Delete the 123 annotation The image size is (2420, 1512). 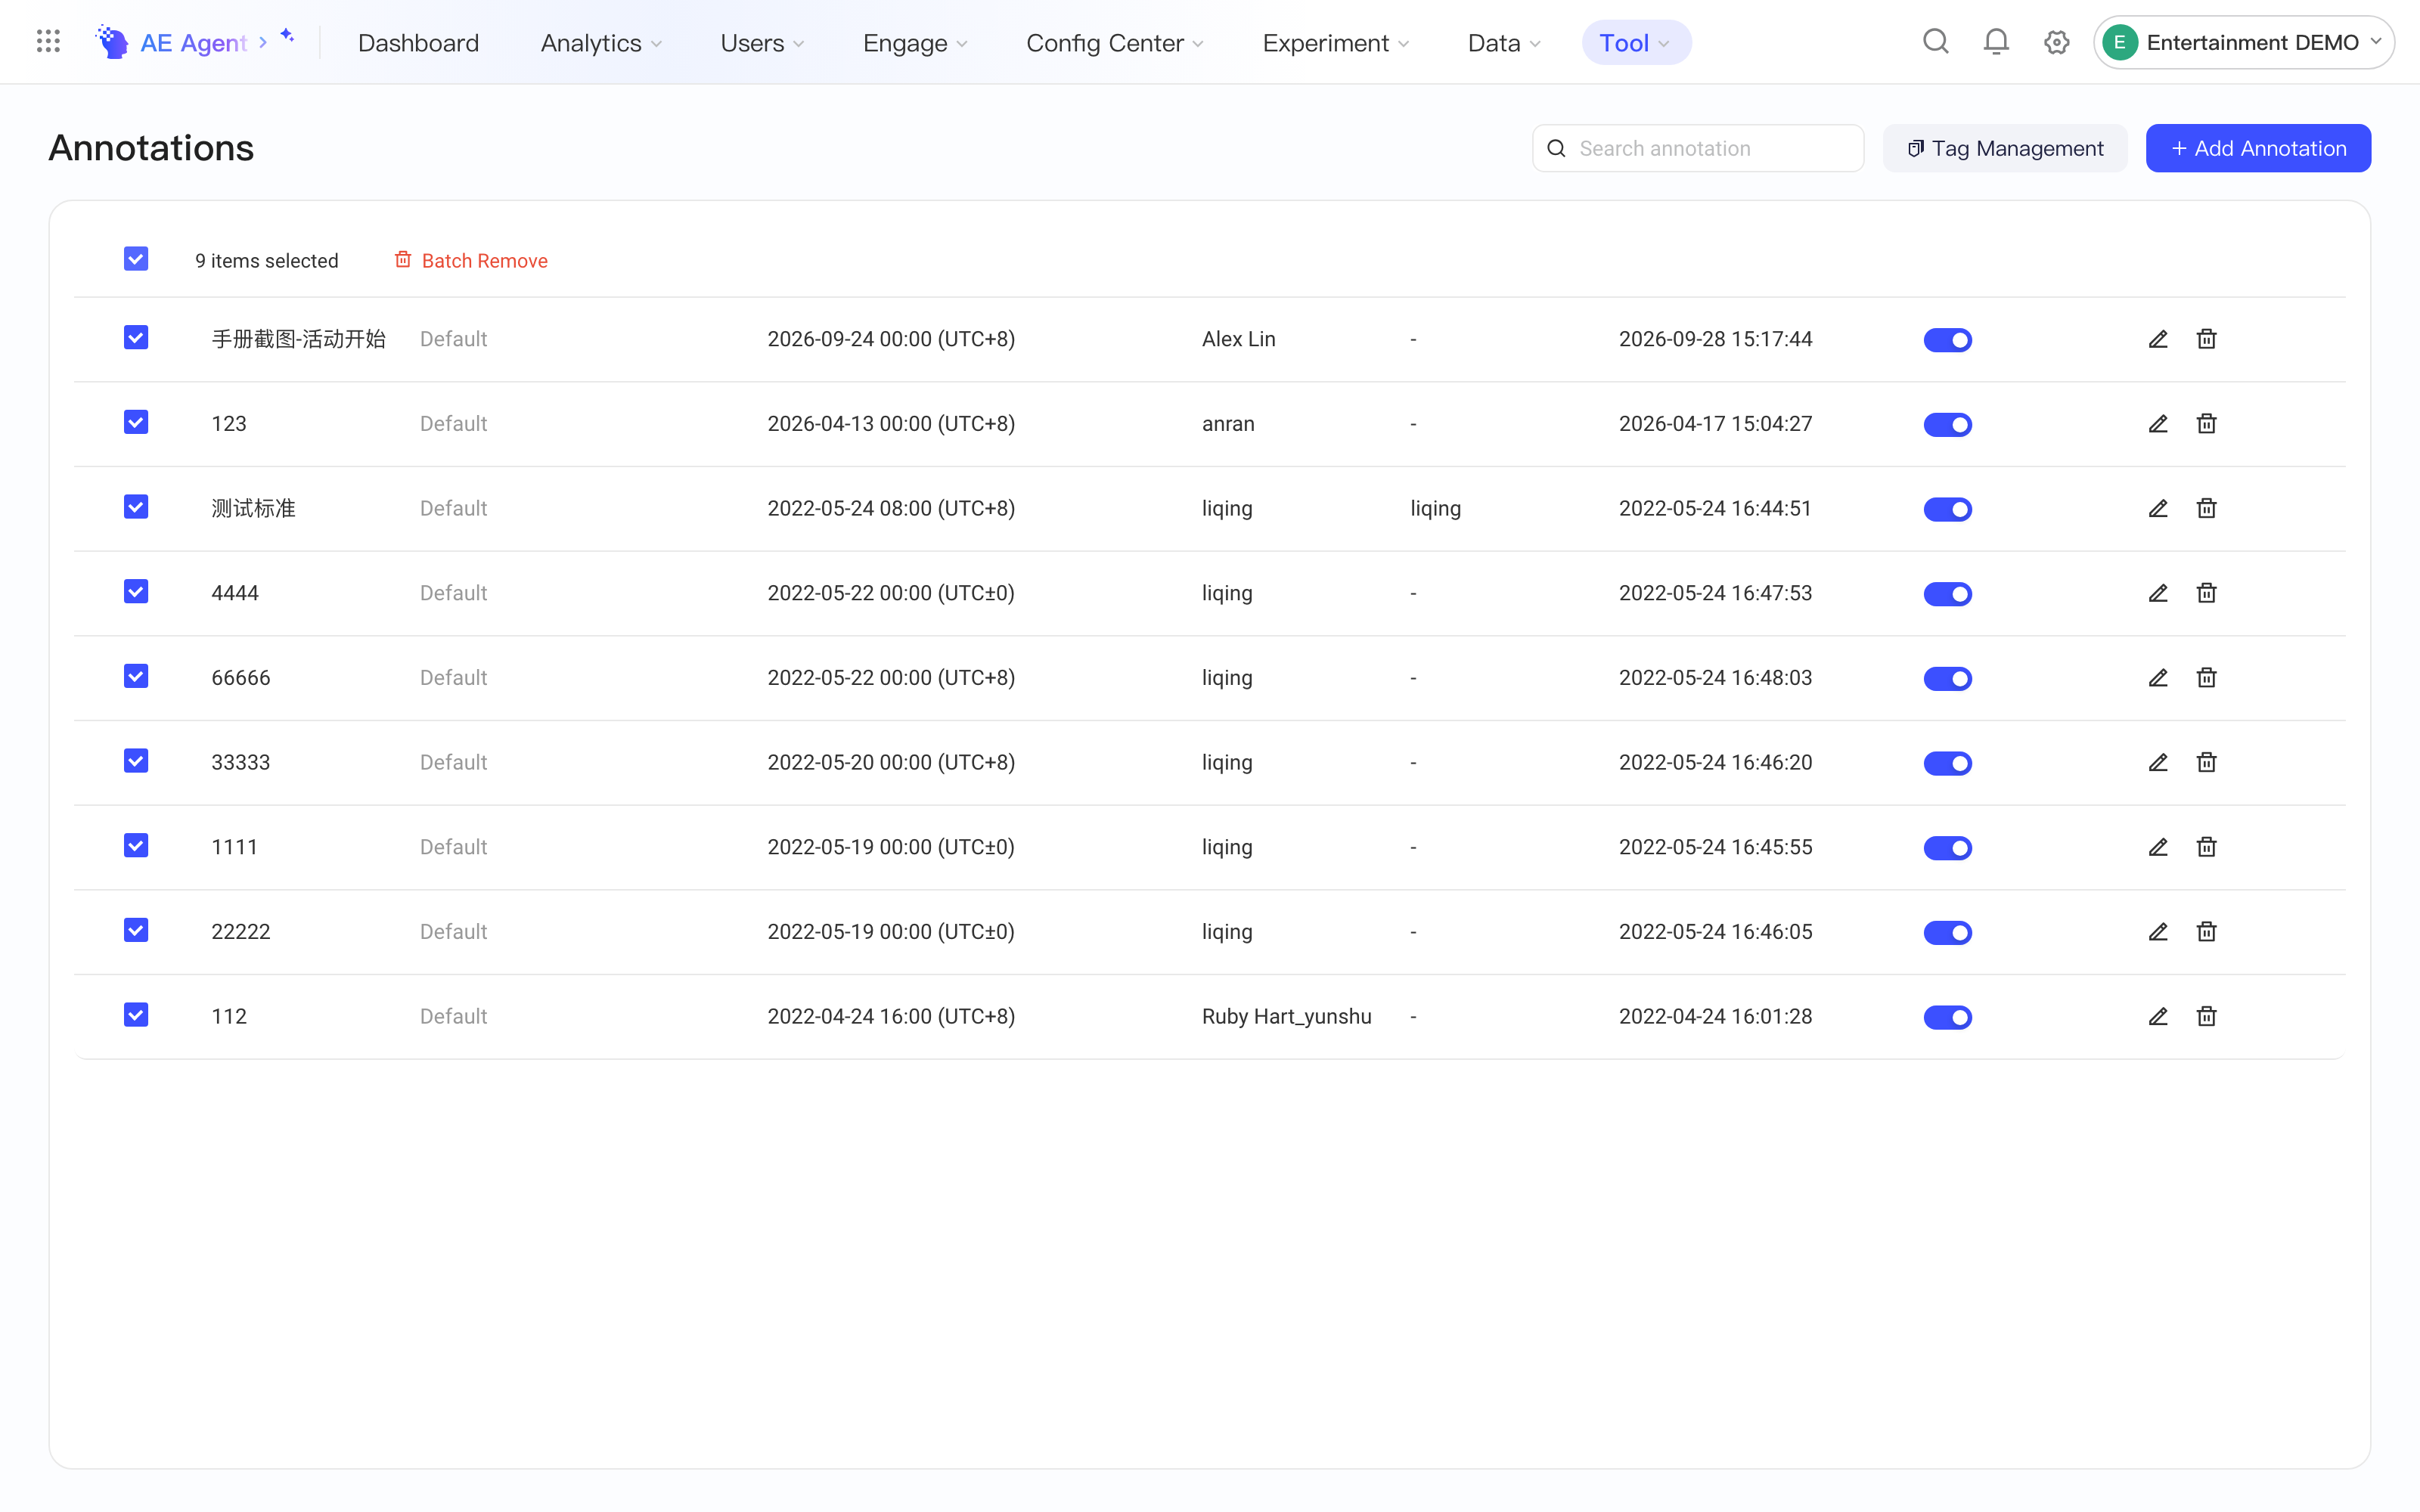coord(2206,424)
